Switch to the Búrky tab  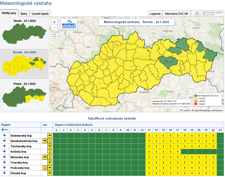(x=24, y=14)
